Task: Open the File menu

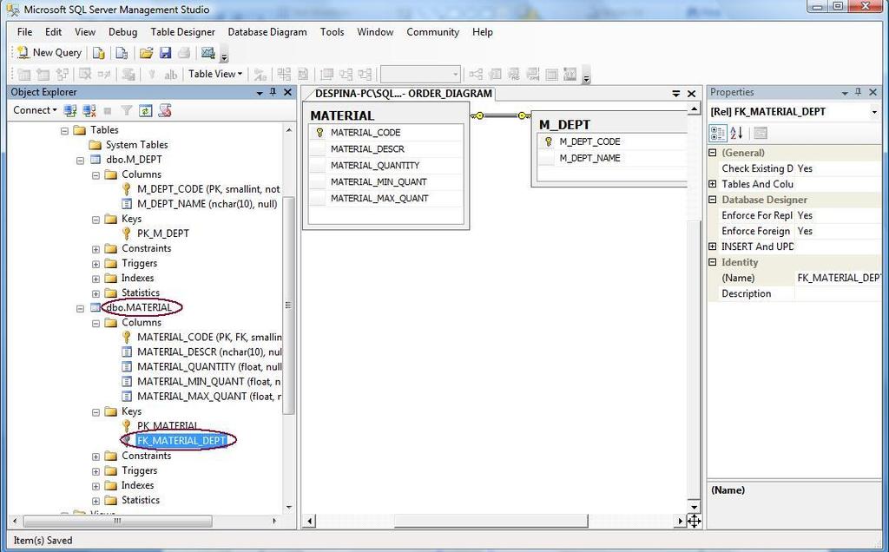Action: 24,32
